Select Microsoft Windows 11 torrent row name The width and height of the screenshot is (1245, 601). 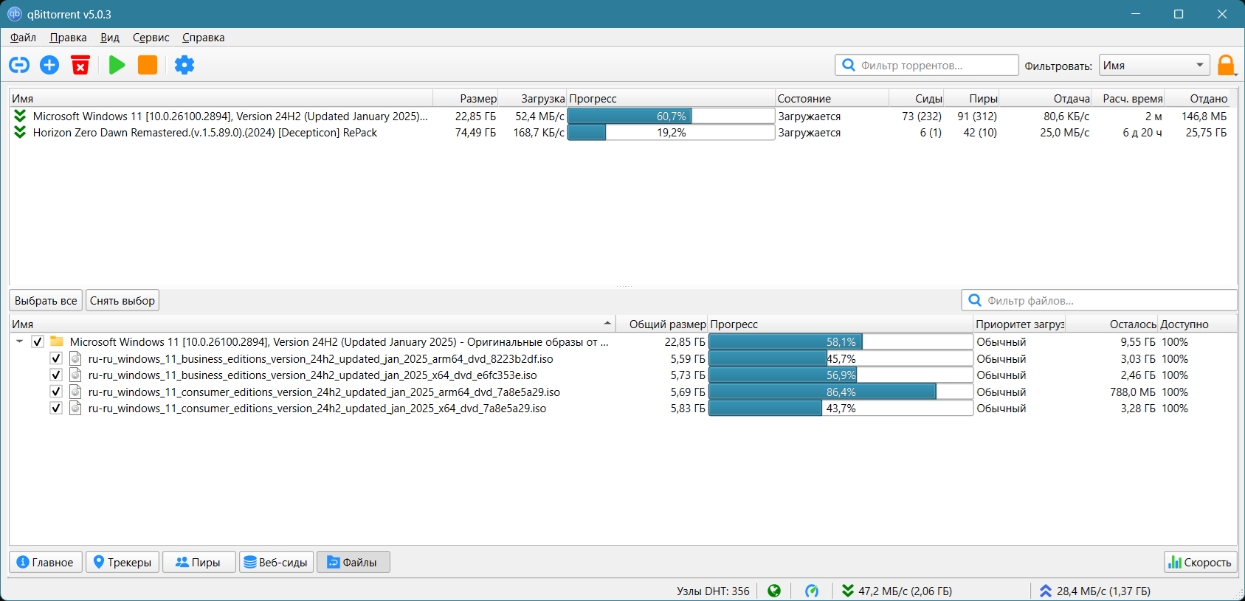[230, 116]
